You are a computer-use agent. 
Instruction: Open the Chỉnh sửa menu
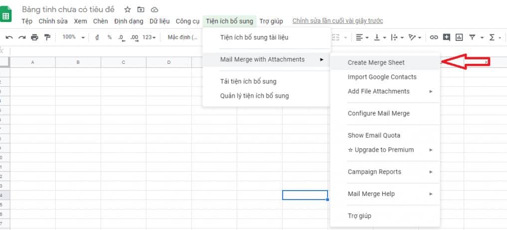click(x=53, y=21)
